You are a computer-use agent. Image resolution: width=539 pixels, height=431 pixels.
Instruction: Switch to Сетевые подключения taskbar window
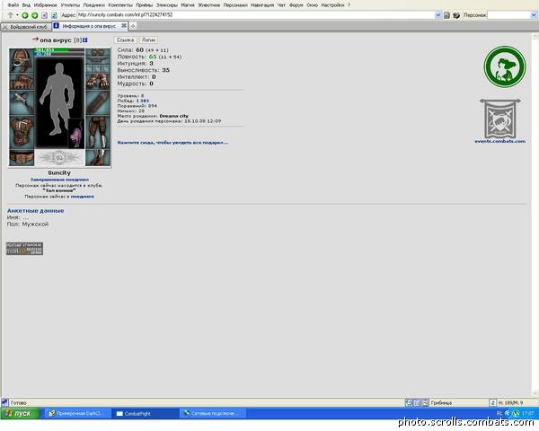pyautogui.click(x=213, y=413)
